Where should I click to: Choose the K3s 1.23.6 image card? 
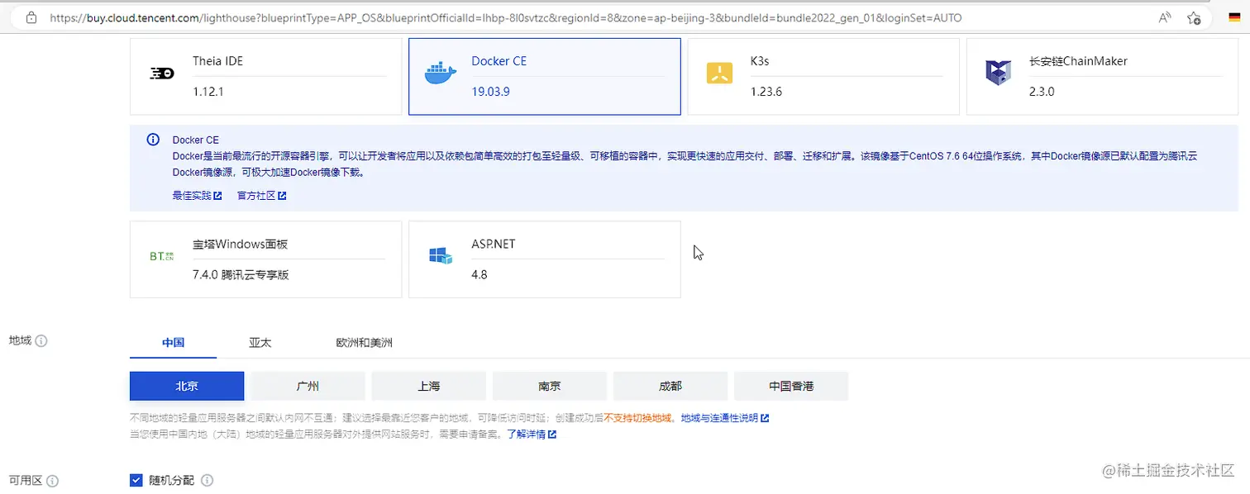[823, 76]
